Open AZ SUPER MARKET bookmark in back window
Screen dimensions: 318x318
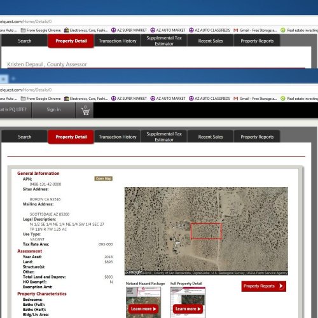tap(129, 31)
